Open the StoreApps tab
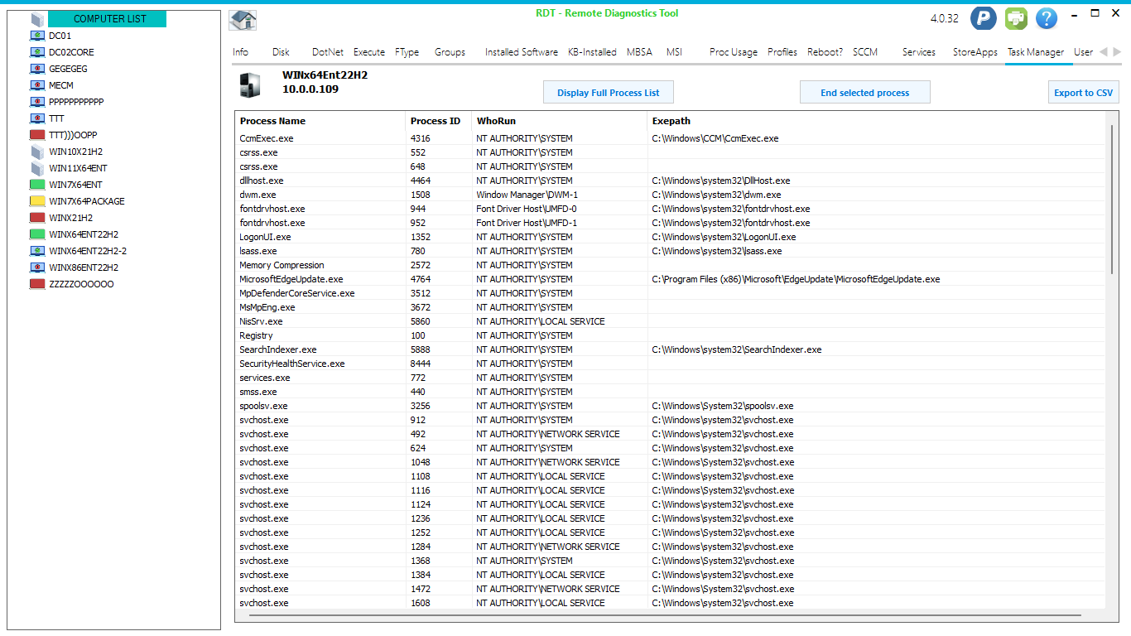The image size is (1131, 636). [975, 52]
